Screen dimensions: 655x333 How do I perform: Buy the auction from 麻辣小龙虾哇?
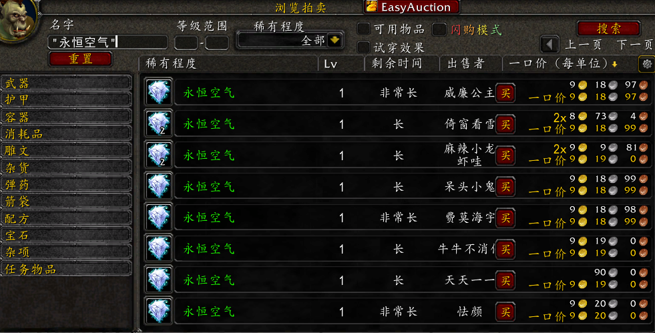(x=505, y=155)
